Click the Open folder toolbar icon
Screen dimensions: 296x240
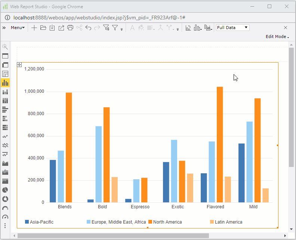click(43, 28)
